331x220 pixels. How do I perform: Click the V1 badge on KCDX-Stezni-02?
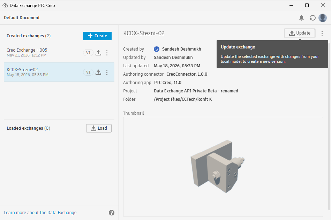[x=88, y=72]
